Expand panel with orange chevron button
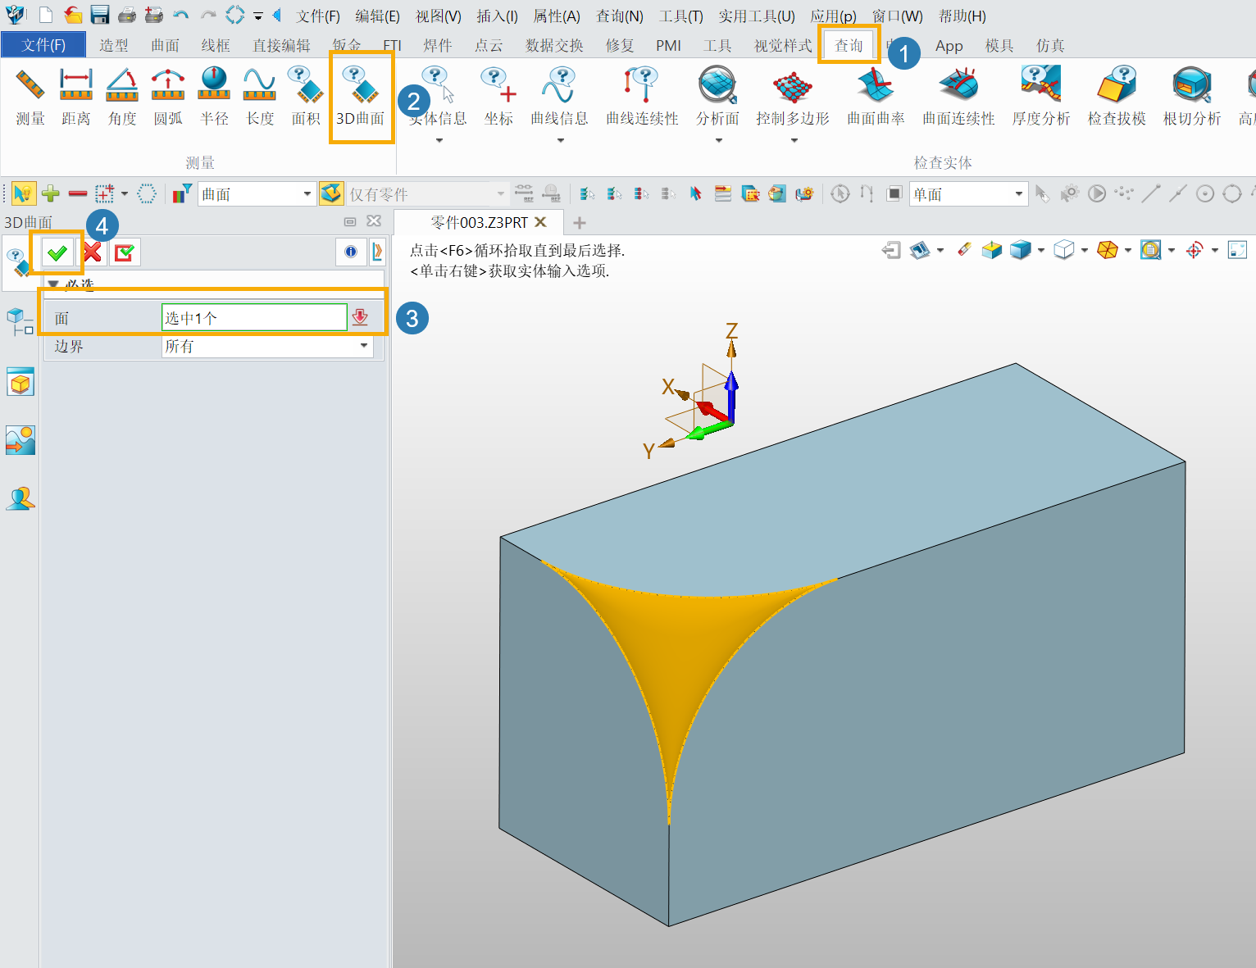This screenshot has height=968, width=1256. click(x=377, y=252)
